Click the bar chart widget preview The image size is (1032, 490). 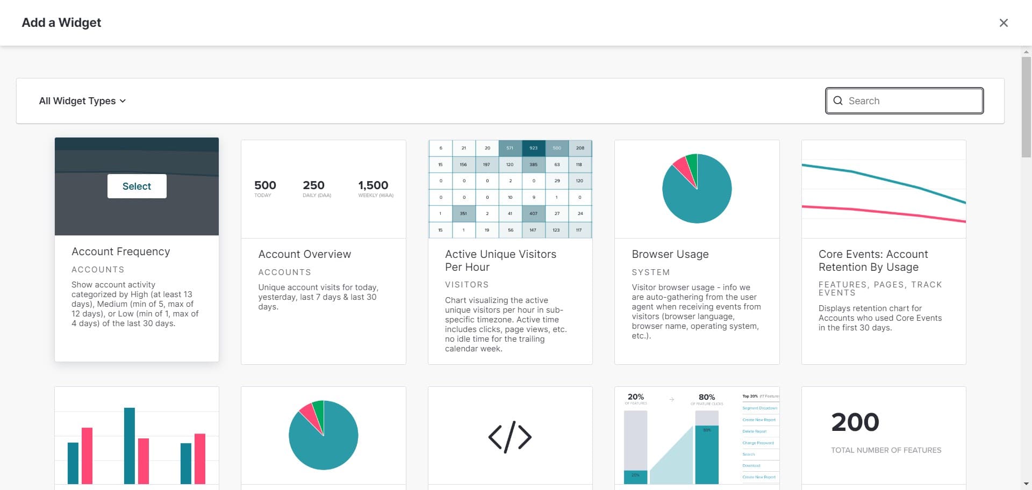(137, 436)
